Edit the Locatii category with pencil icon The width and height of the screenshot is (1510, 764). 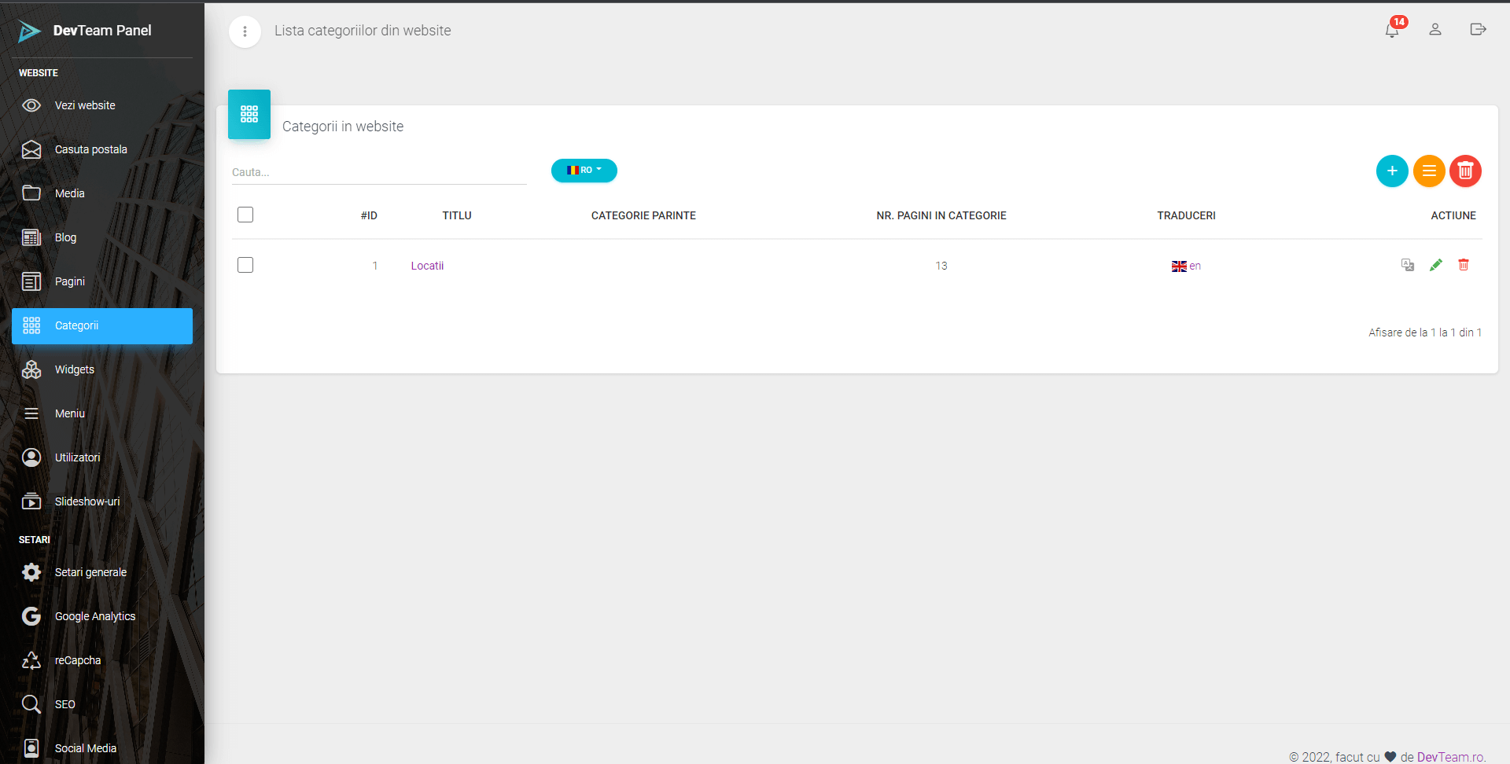(1435, 265)
